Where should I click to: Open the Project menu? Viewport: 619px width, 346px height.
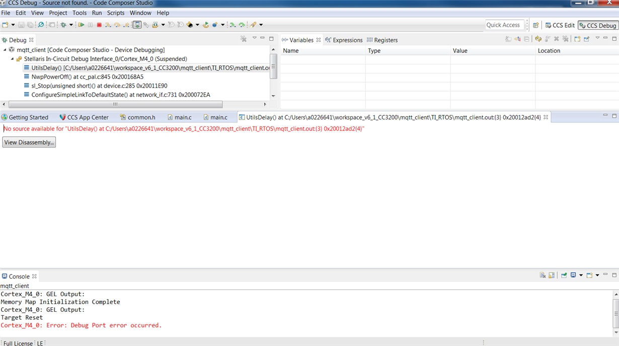point(58,13)
